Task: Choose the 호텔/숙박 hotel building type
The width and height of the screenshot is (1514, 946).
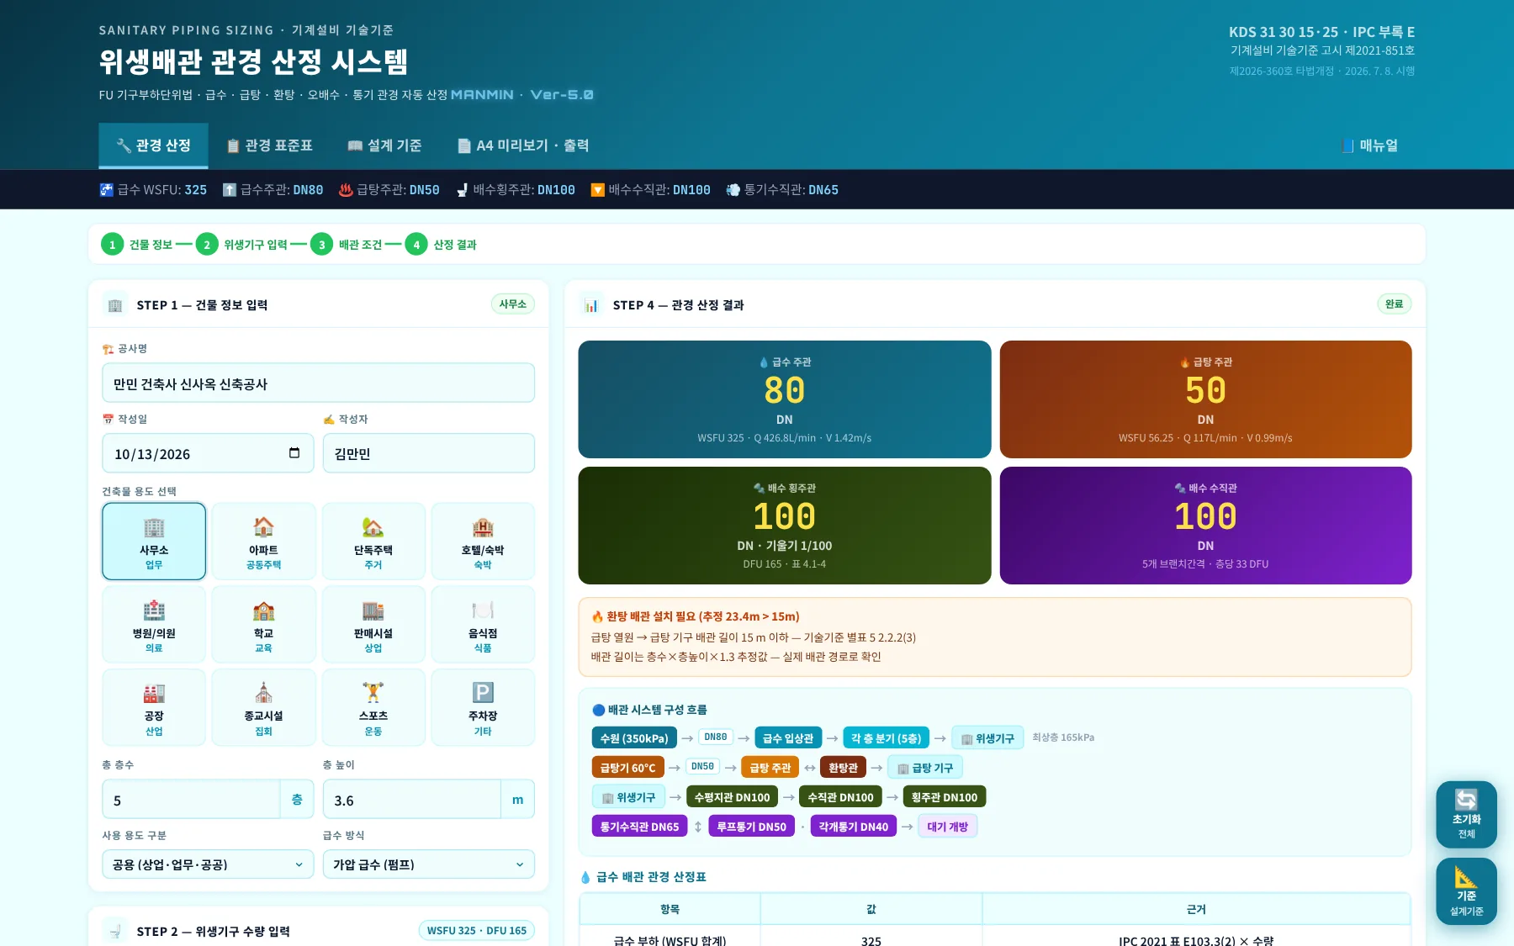Action: [483, 542]
